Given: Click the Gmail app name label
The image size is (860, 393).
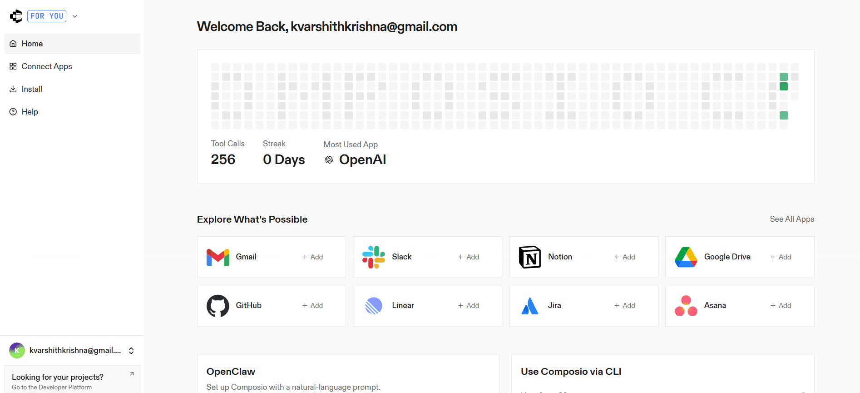Looking at the screenshot, I should [246, 257].
